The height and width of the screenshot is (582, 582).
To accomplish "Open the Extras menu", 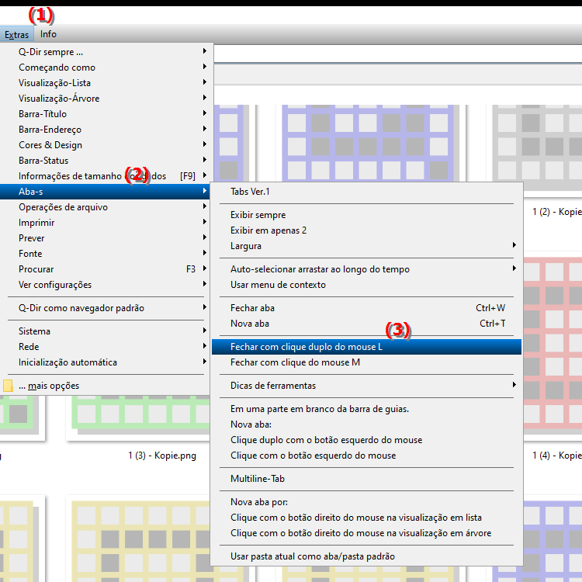I will tap(17, 34).
